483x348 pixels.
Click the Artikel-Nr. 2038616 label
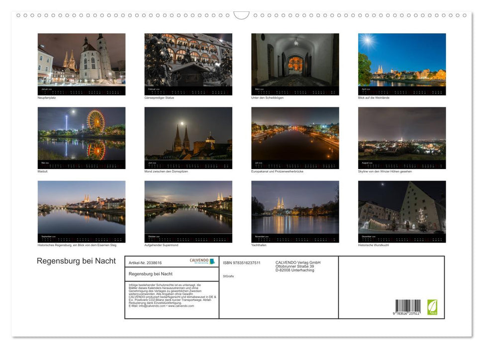[145, 262]
